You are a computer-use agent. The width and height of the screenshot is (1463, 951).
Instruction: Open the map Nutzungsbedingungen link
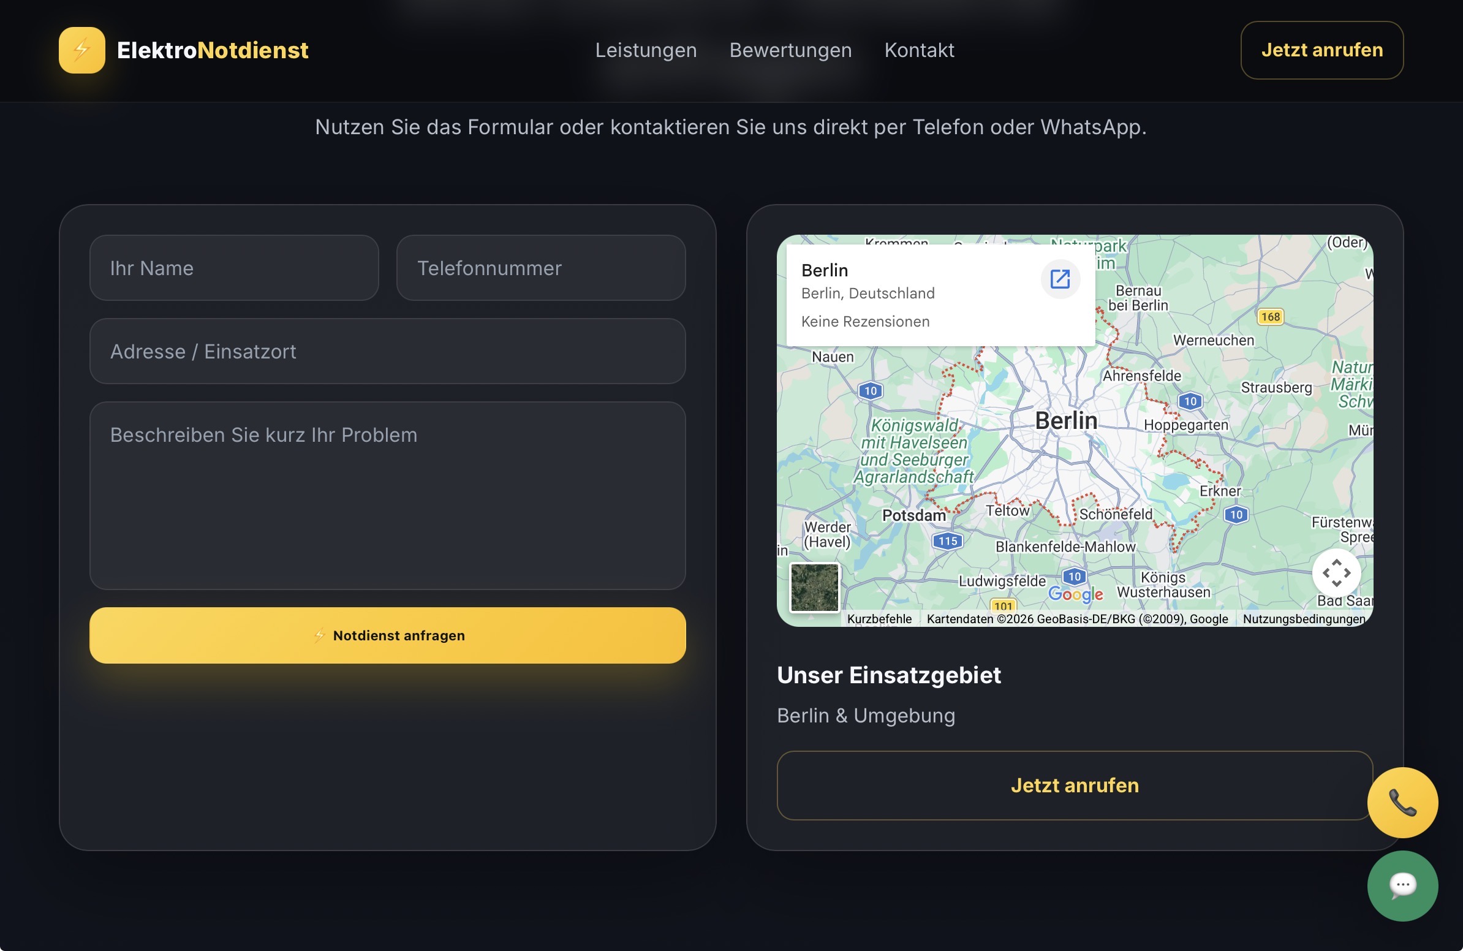coord(1303,619)
